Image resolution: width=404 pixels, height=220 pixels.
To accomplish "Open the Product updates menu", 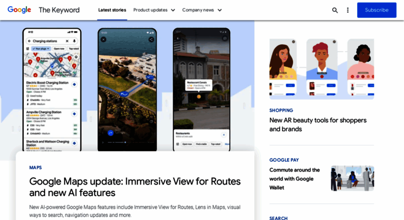I will point(150,10).
